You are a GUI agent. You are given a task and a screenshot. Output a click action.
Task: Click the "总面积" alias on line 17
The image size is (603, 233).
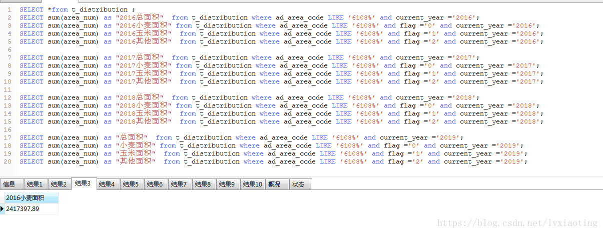(132, 137)
